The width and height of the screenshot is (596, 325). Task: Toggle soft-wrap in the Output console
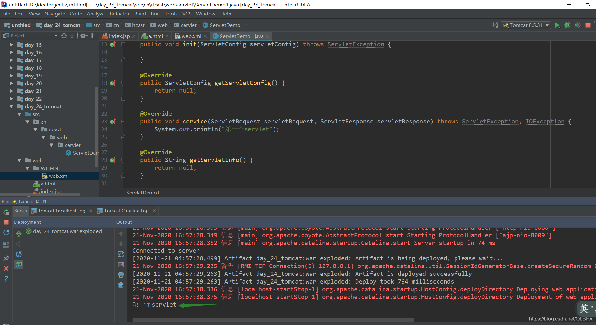(121, 254)
